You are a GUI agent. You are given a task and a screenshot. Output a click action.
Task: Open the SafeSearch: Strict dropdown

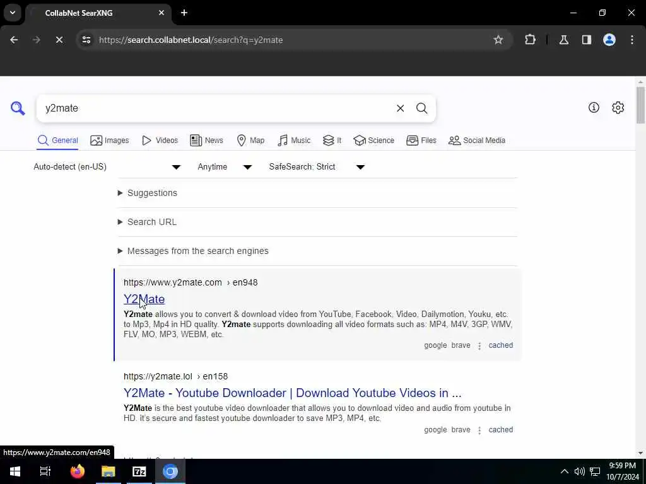317,166
